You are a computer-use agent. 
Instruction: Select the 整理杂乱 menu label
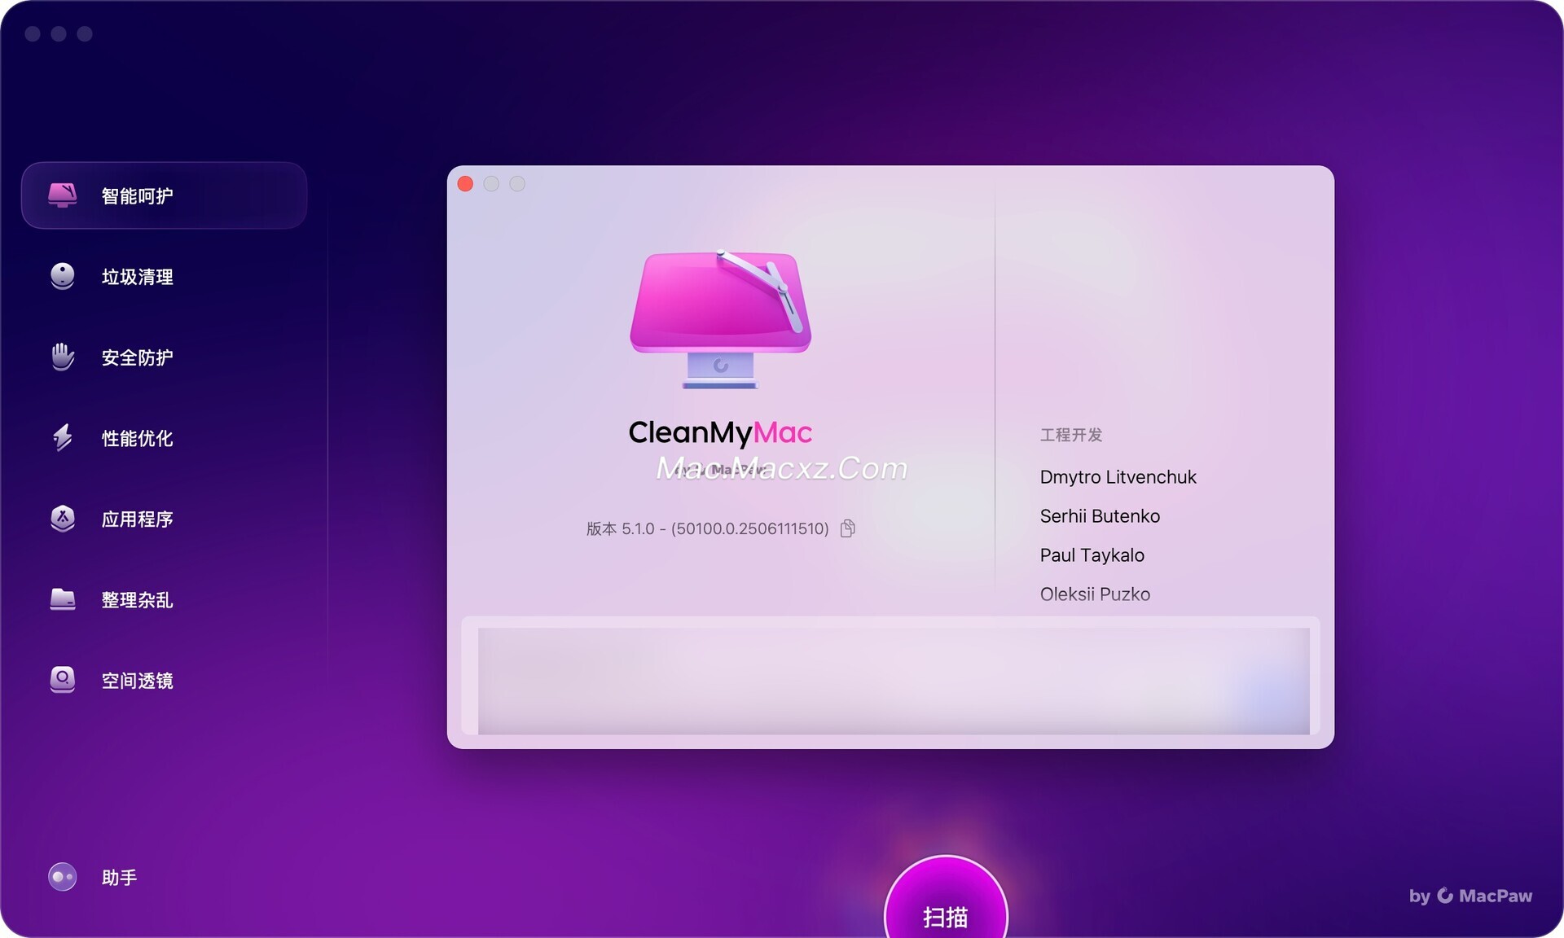tap(137, 599)
